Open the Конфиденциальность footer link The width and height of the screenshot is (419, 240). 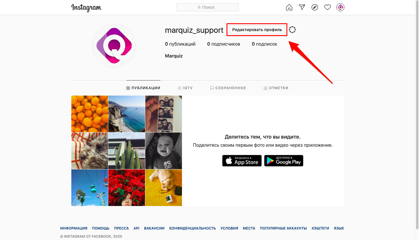click(x=192, y=228)
